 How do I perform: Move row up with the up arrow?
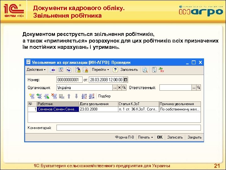[69, 96]
